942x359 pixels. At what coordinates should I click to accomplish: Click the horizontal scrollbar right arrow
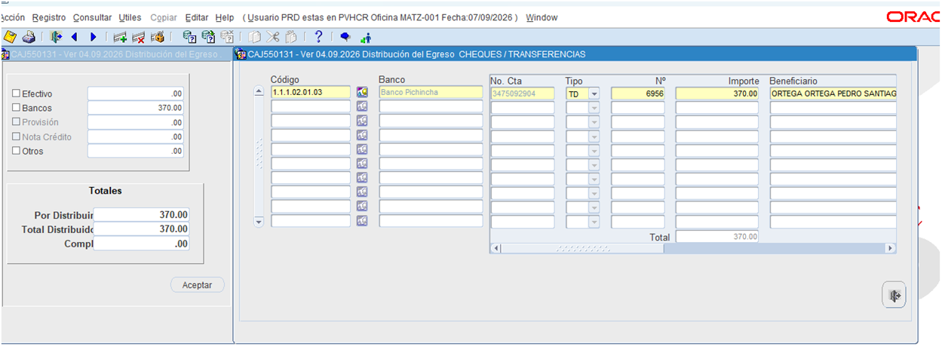891,248
